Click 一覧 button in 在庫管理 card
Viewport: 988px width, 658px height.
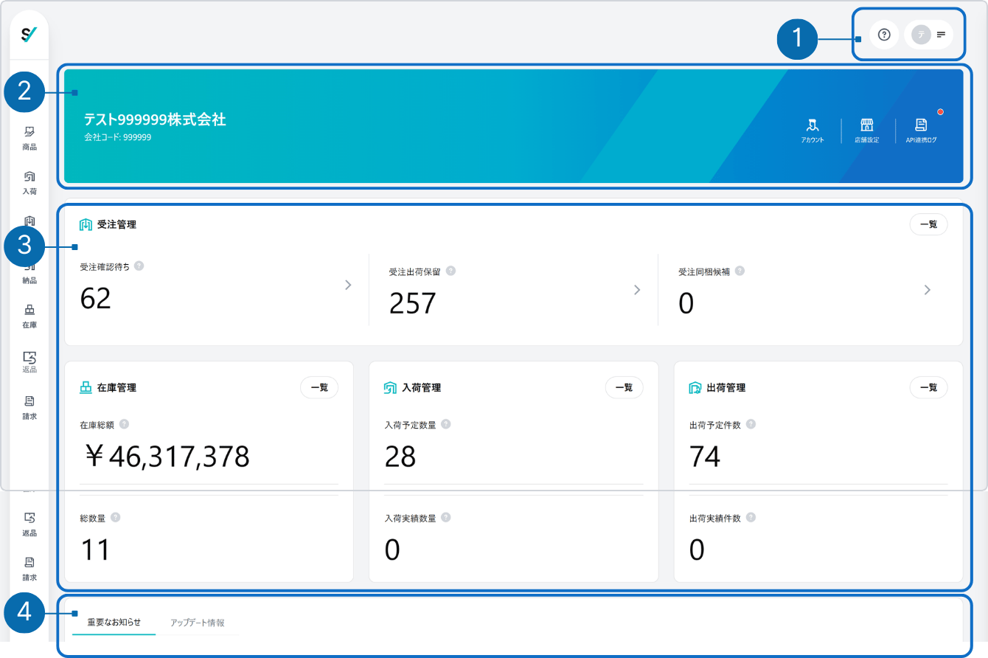319,387
